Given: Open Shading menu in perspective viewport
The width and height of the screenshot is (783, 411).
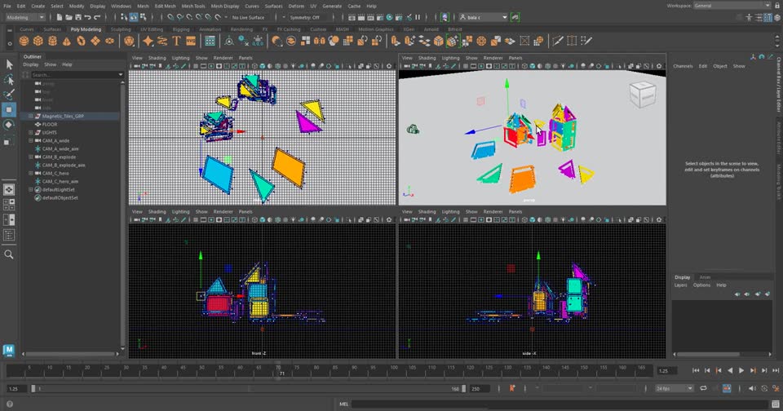Looking at the screenshot, I should click(x=427, y=58).
